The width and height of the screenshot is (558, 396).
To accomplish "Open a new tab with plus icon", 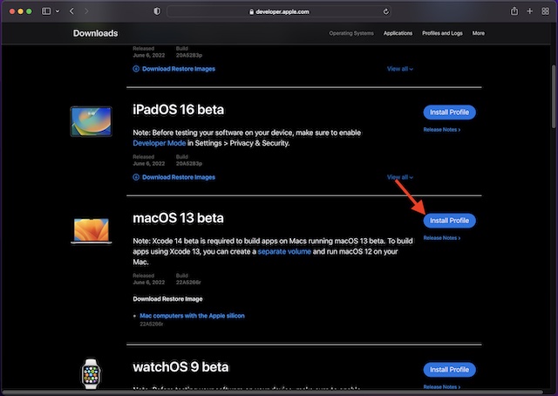I will (530, 11).
